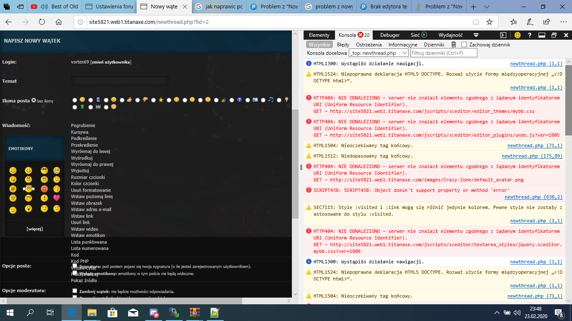Filter console by Błędy

pos(343,45)
